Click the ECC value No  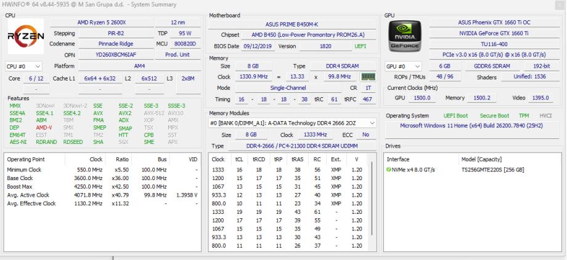click(x=366, y=135)
